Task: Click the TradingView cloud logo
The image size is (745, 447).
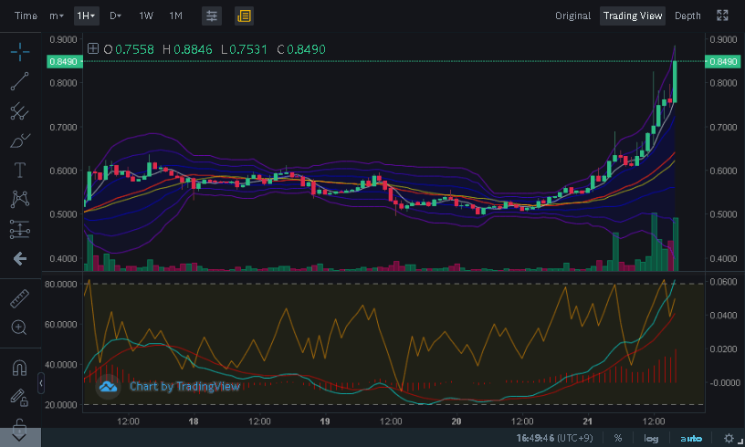Action: (x=108, y=387)
